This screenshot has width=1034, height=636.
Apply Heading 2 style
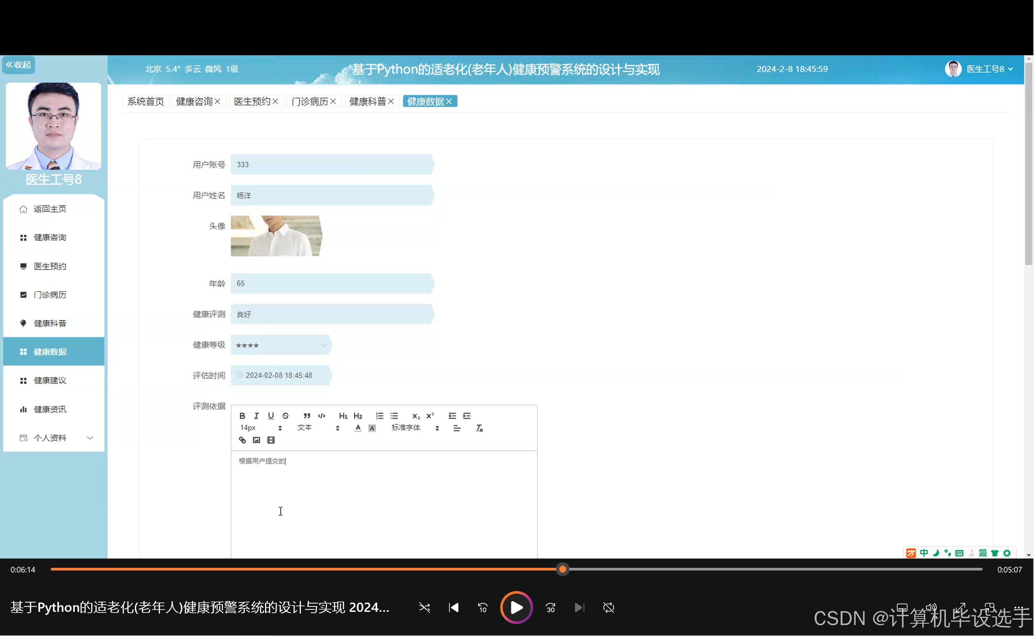pyautogui.click(x=358, y=416)
